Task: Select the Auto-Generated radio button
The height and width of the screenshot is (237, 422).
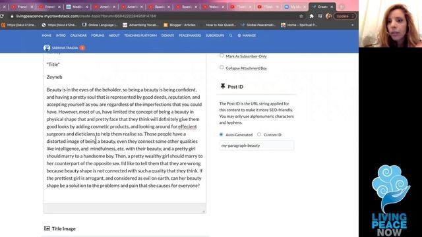Action: click(x=222, y=134)
